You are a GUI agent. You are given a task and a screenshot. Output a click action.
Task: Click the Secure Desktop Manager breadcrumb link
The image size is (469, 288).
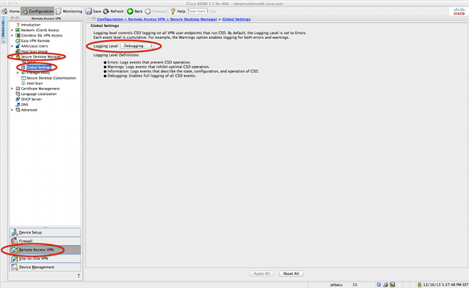(x=194, y=19)
